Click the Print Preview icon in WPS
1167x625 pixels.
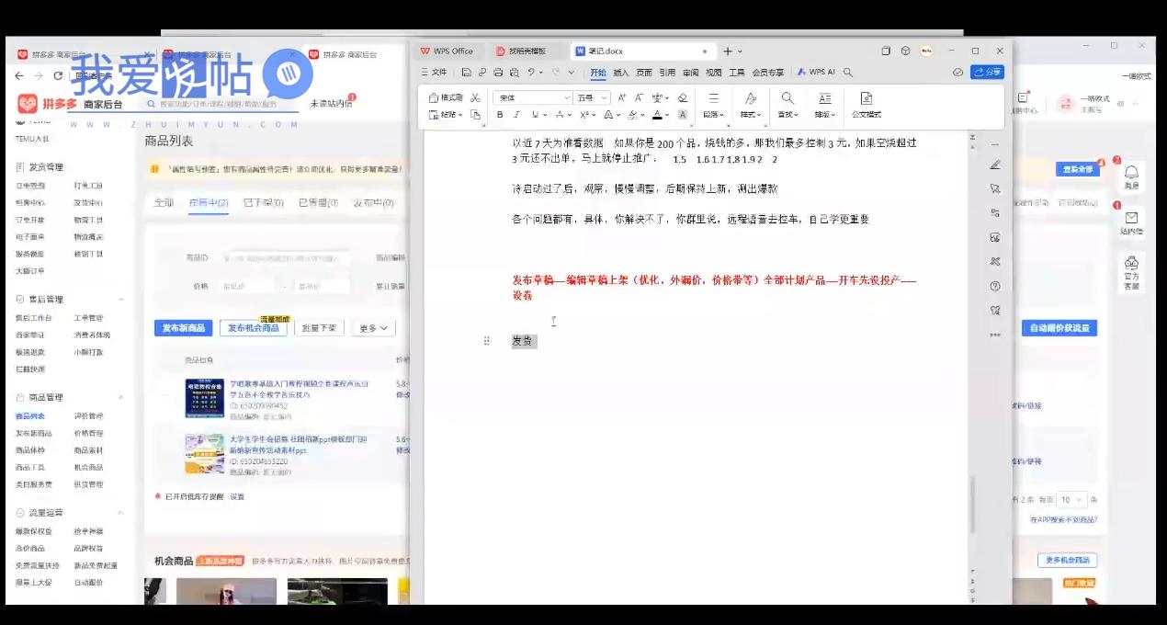pyautogui.click(x=514, y=72)
